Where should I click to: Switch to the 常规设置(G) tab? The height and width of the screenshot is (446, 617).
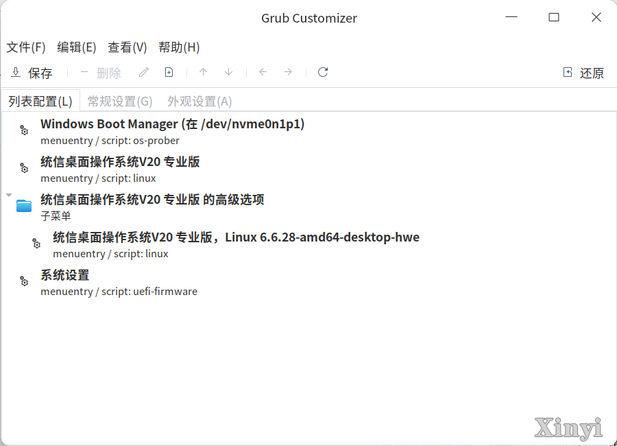point(119,102)
